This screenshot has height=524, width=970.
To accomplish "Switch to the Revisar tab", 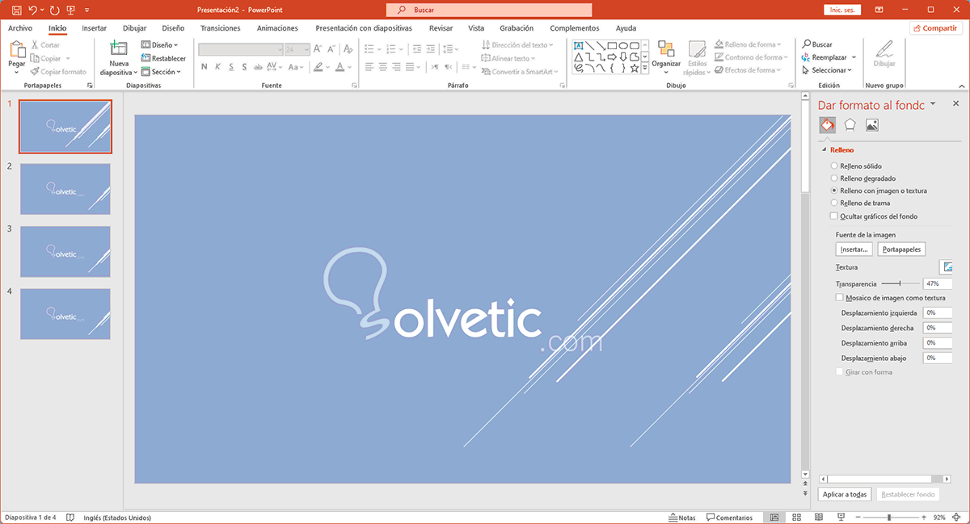I will click(x=441, y=28).
